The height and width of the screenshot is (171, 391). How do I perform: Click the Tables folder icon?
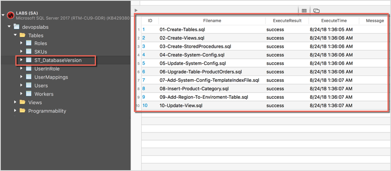click(22, 35)
